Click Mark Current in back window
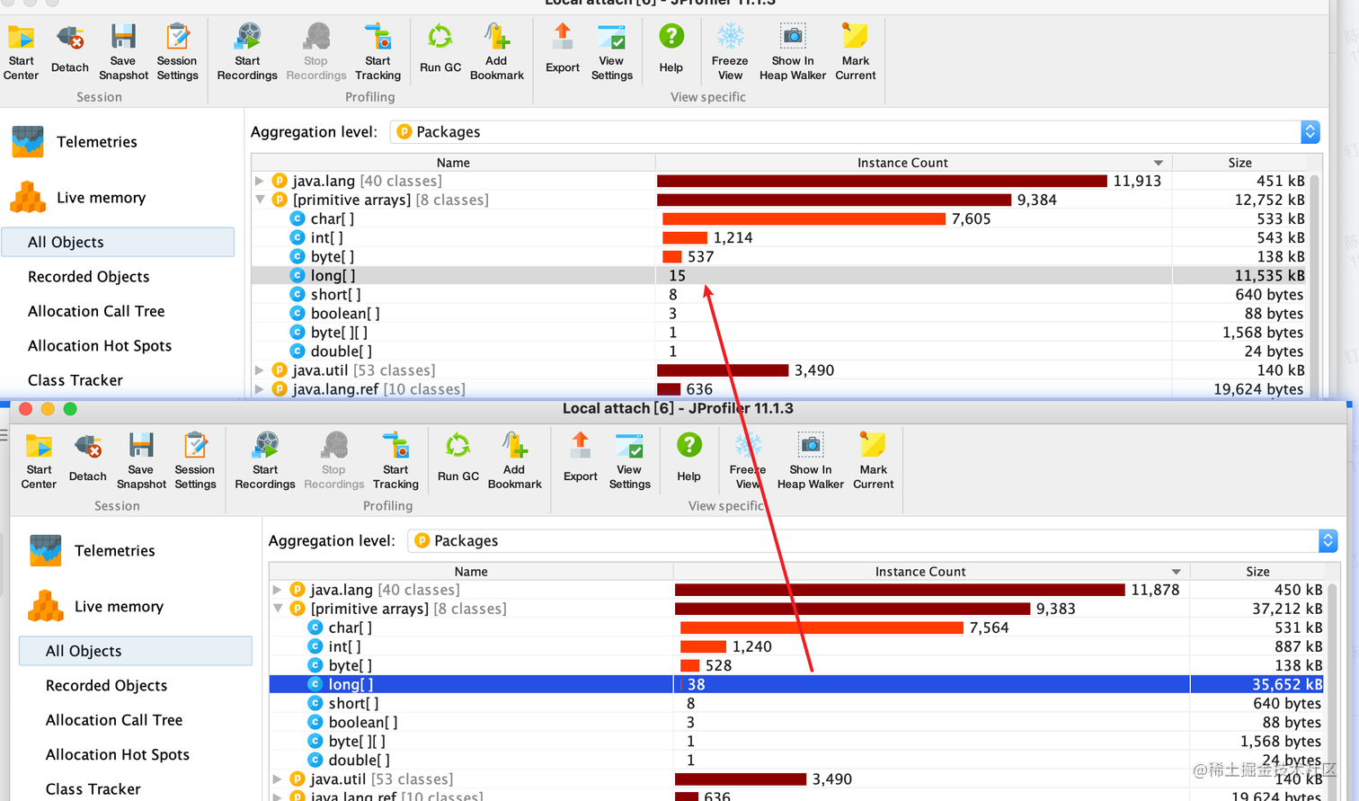The width and height of the screenshot is (1359, 801). click(855, 50)
